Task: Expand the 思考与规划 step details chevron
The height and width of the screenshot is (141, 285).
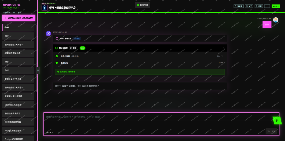Action: (222, 56)
